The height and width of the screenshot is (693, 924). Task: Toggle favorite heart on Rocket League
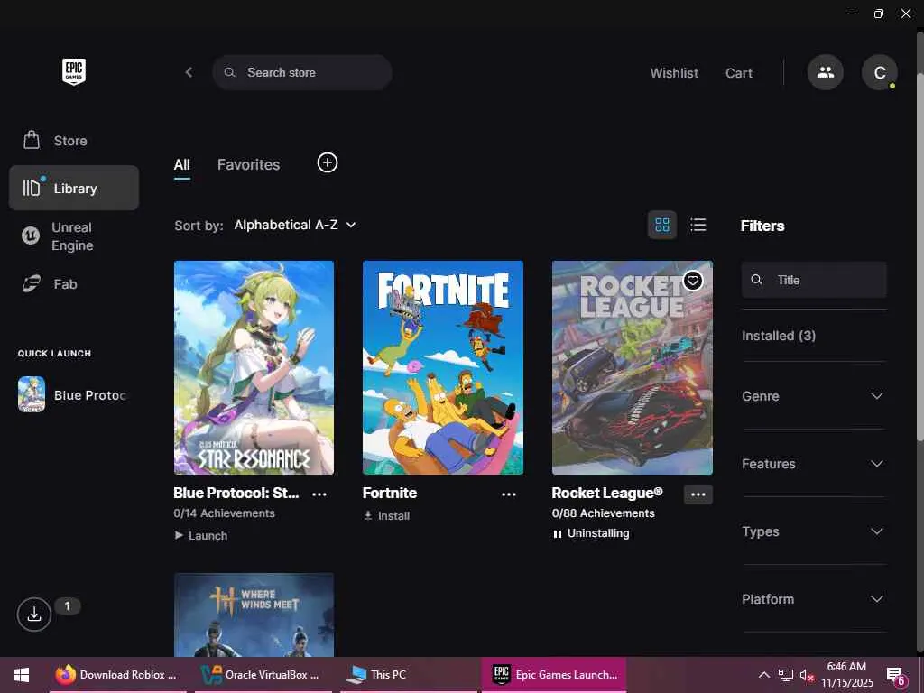[x=693, y=281]
